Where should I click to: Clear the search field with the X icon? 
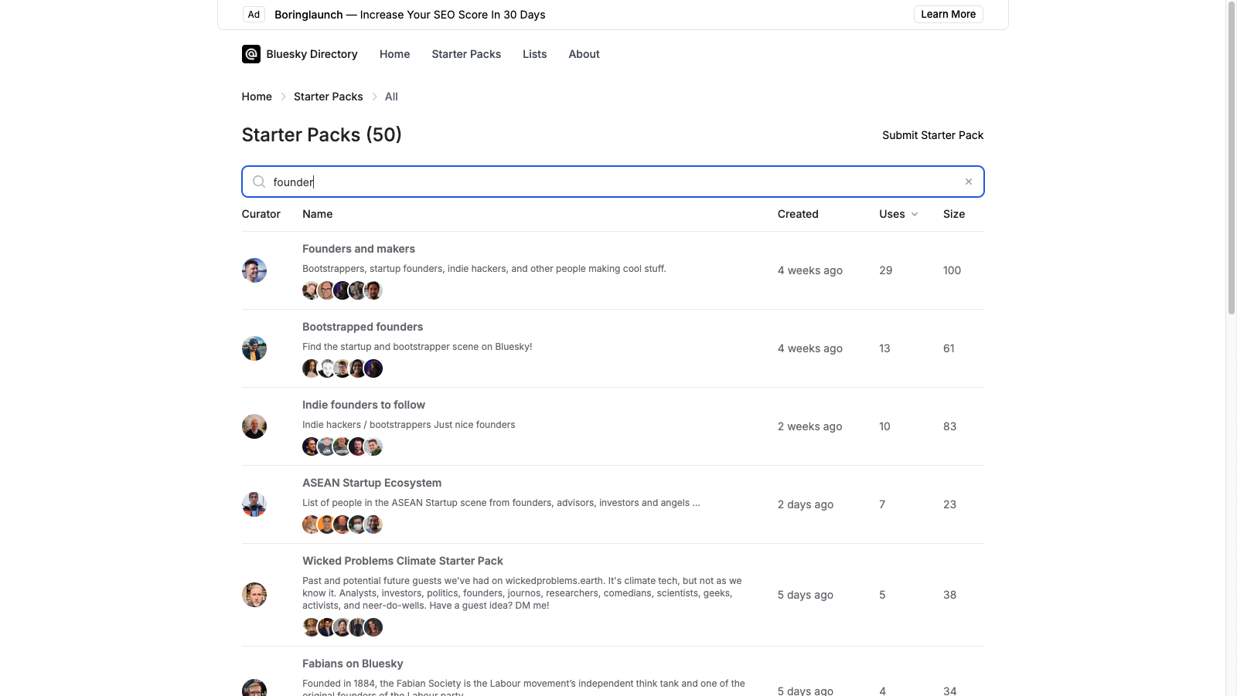[x=968, y=182]
